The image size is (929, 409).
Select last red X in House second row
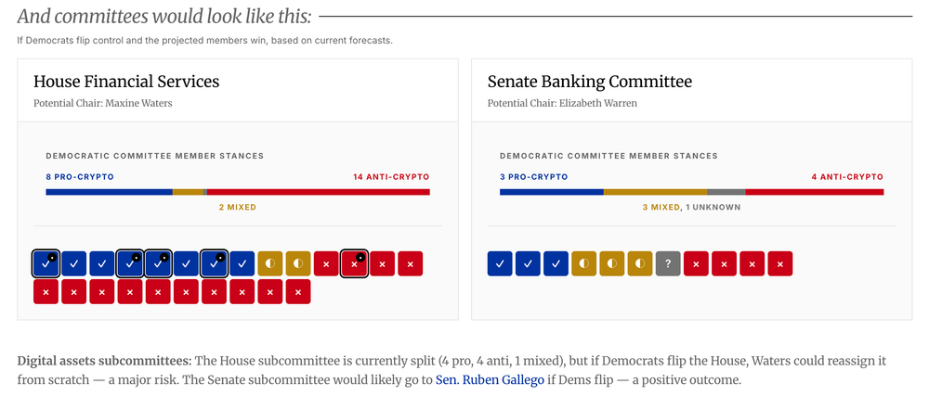click(x=298, y=292)
